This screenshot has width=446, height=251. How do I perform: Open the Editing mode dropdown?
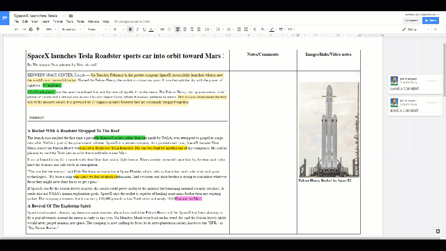(x=416, y=29)
